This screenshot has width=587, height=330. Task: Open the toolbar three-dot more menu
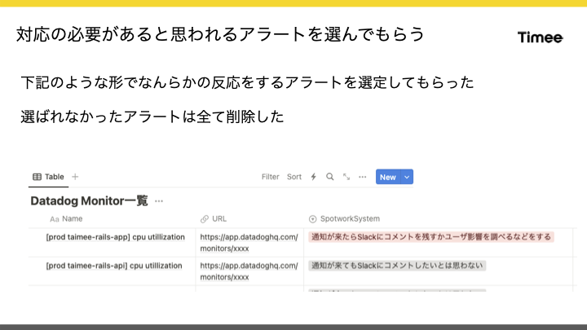pos(362,177)
